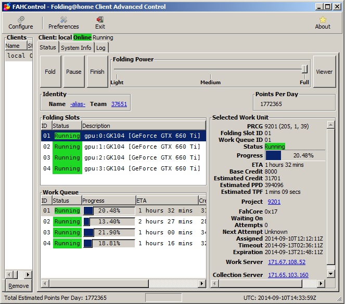Screen dimensions: 345x304
Task: Click the Points Per Day value 1772365
Action: coord(271,104)
